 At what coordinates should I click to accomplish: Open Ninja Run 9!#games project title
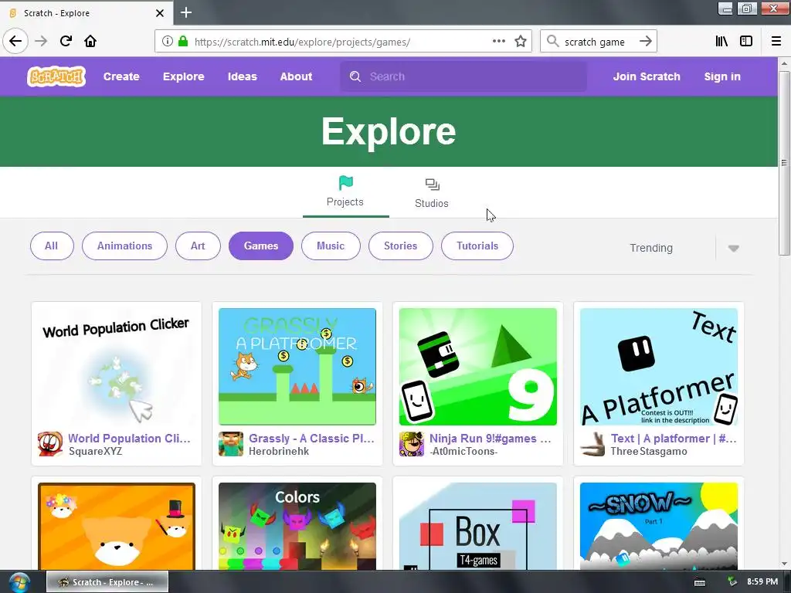tap(490, 439)
